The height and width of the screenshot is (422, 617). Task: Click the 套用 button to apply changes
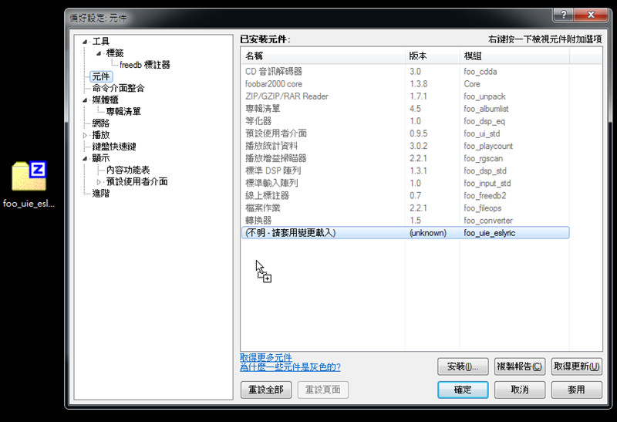(576, 390)
